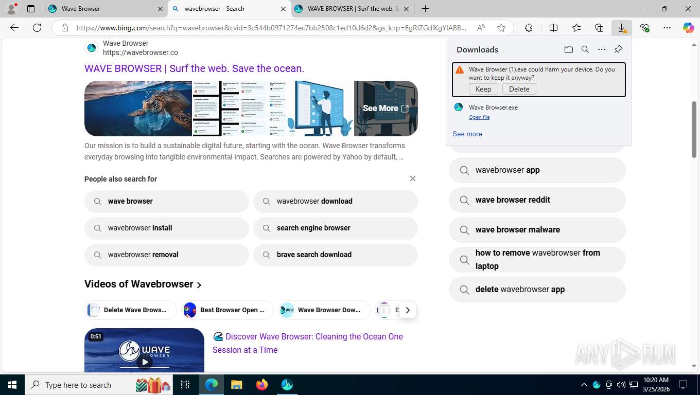Open the Edge profile icon
The width and height of the screenshot is (700, 395).
(x=11, y=9)
